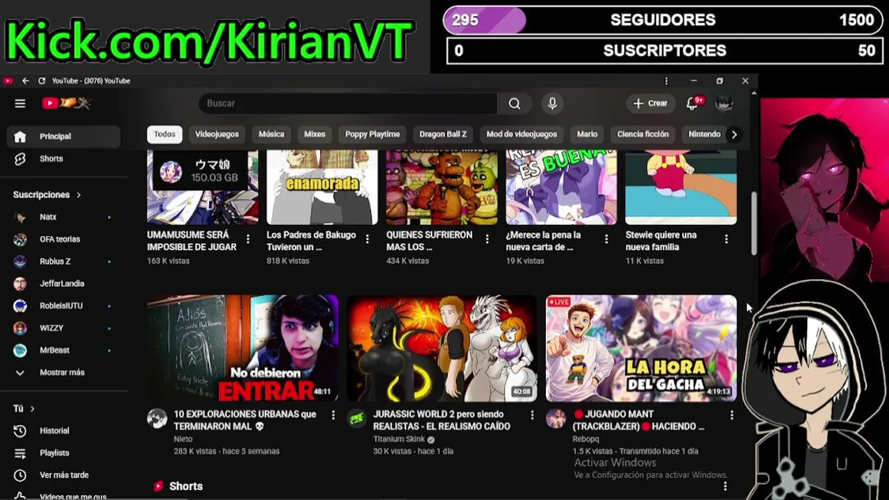Select the Mario chip
The image size is (889, 500).
587,134
